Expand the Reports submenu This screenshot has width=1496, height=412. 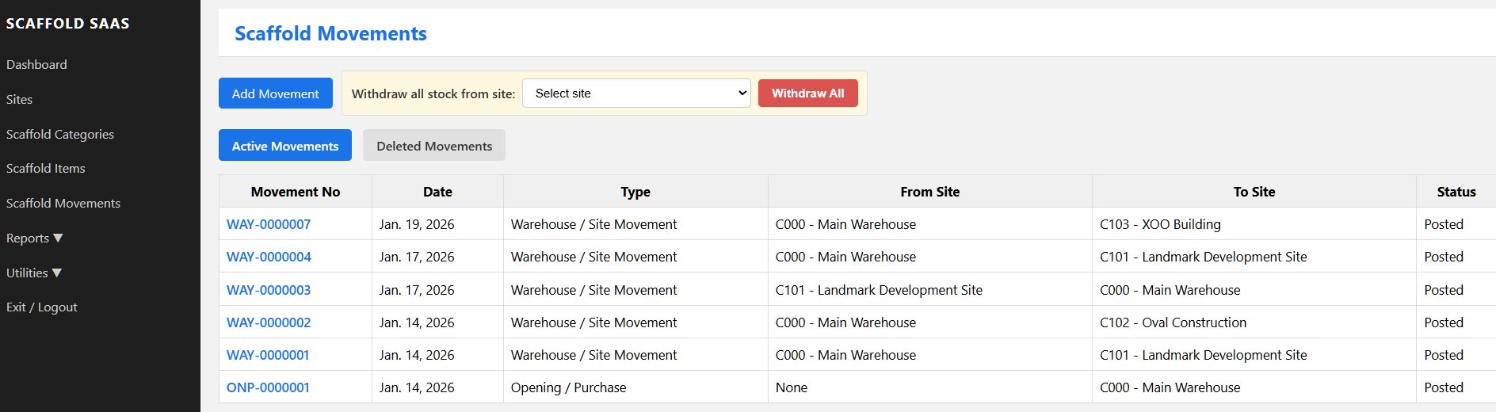click(35, 238)
